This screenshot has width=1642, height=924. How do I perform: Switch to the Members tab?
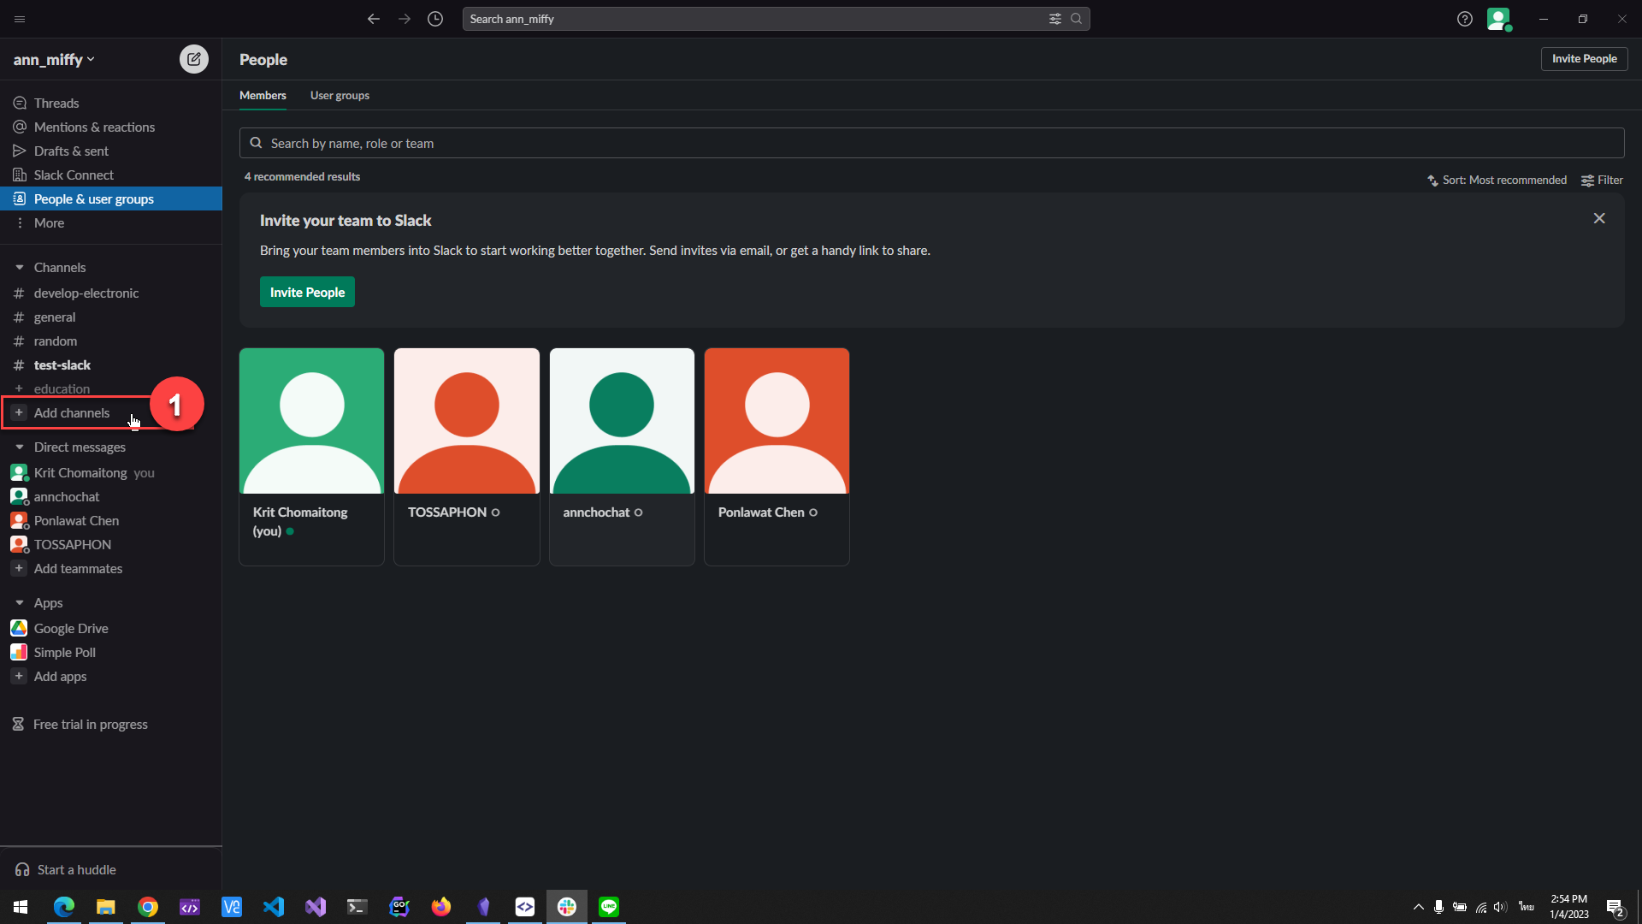coord(263,95)
